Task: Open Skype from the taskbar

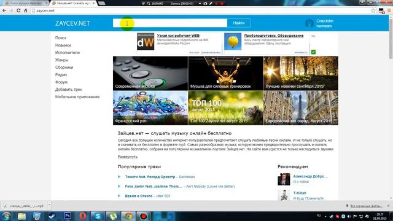Action: pyautogui.click(x=98, y=216)
